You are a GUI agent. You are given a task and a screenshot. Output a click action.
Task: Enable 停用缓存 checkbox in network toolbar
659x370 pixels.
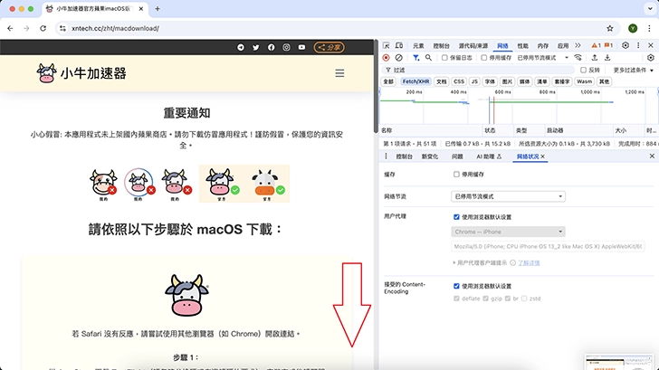click(x=483, y=58)
